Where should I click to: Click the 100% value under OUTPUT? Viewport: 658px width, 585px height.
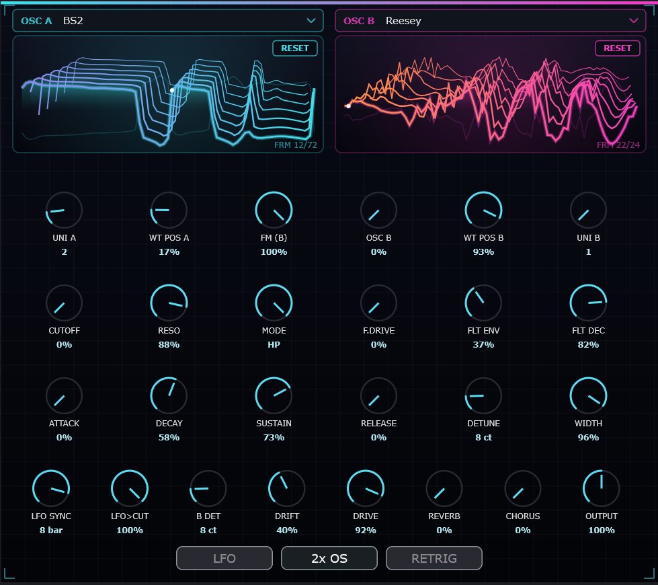pos(602,531)
